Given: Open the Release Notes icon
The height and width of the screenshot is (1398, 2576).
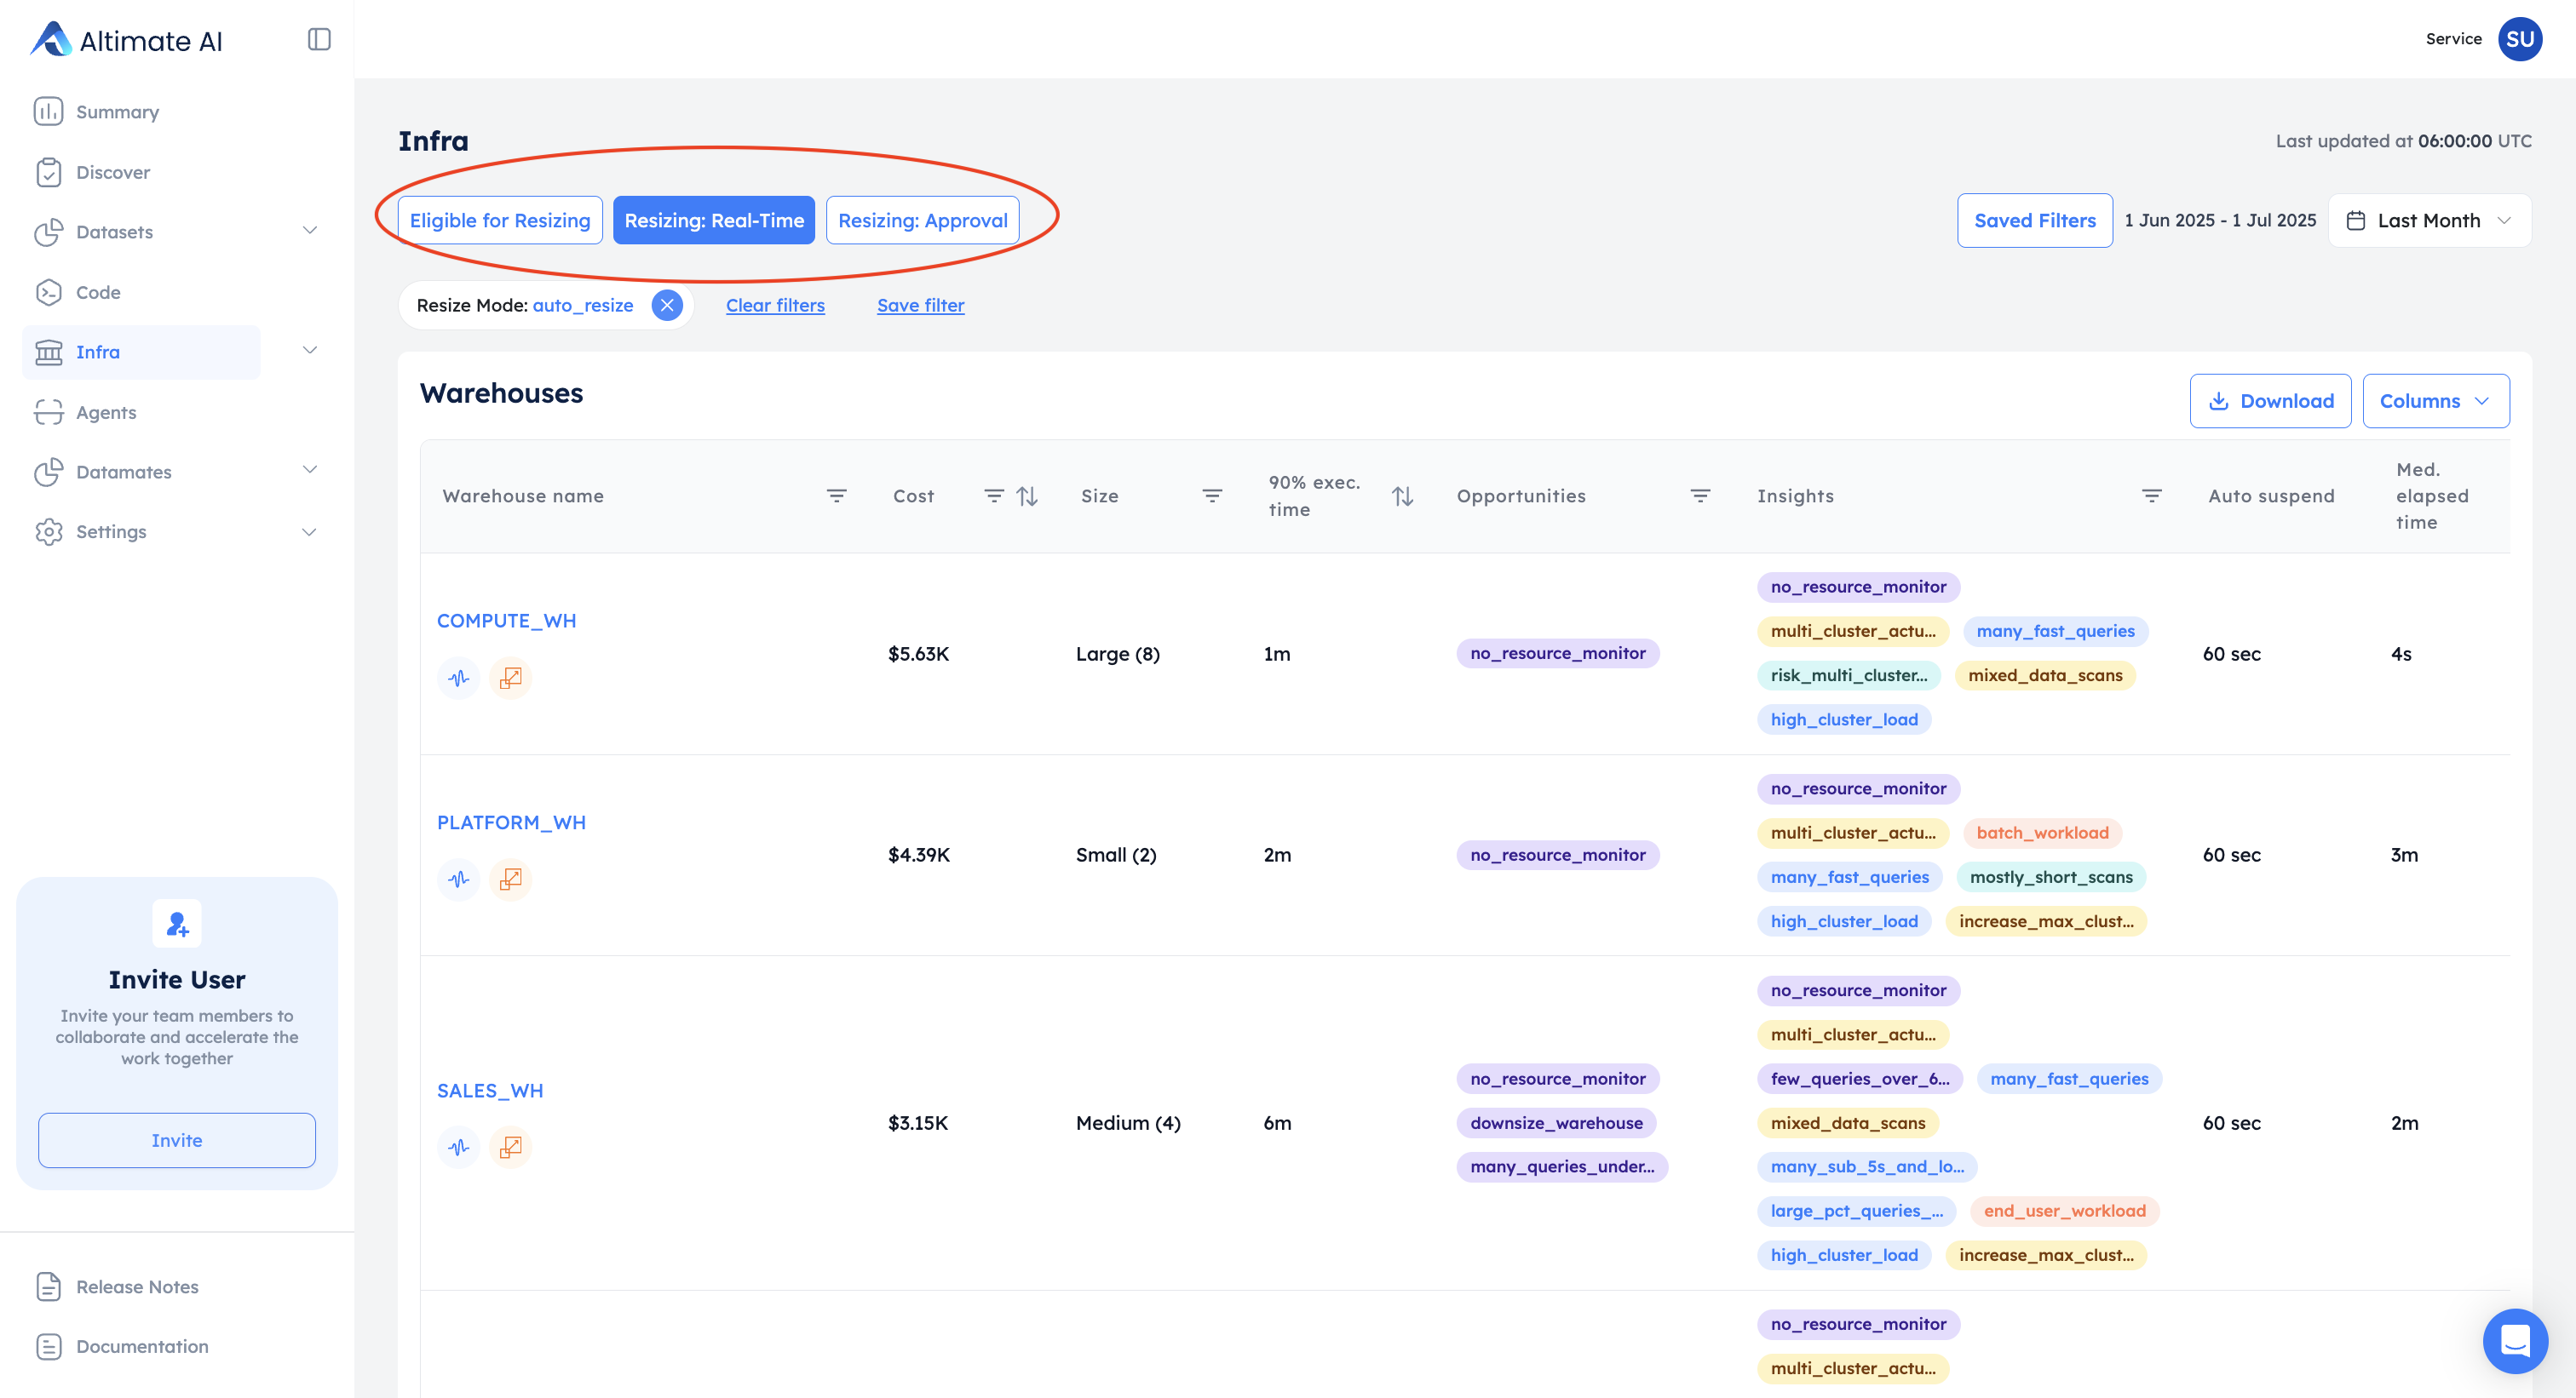Looking at the screenshot, I should point(48,1286).
